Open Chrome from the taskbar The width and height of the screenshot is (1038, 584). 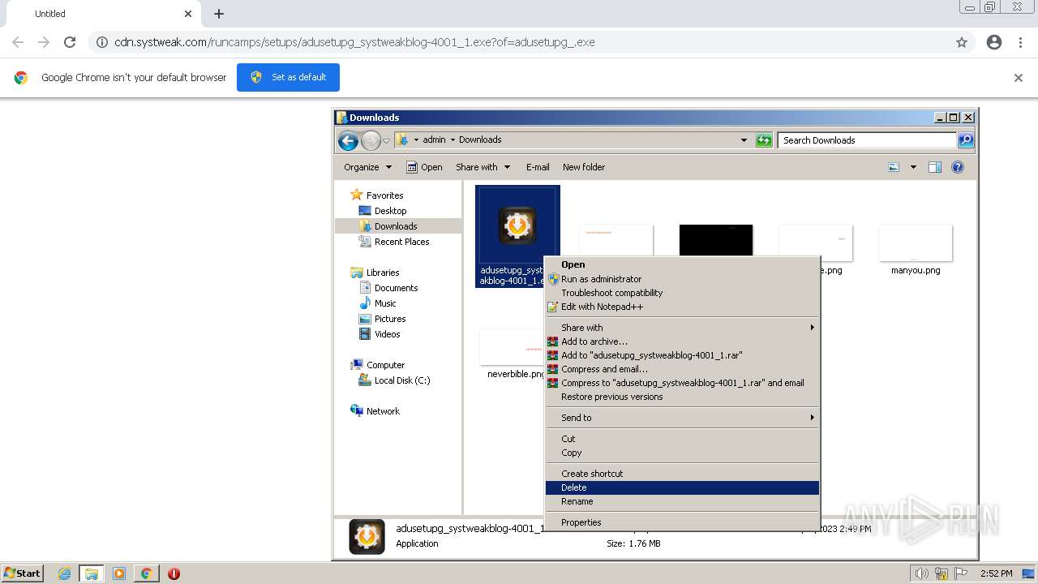(146, 573)
